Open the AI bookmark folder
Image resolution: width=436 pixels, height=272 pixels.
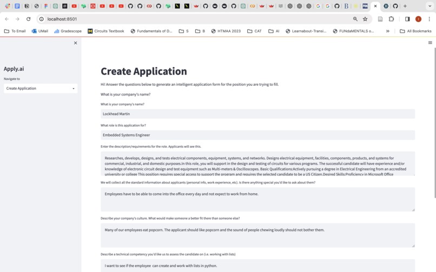pyautogui.click(x=274, y=31)
